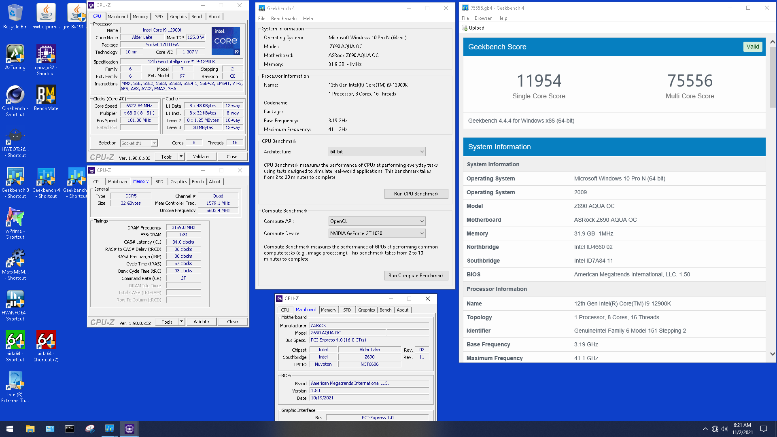Switch to Geekbench taskbar icon
The image size is (777, 437).
pyautogui.click(x=109, y=429)
